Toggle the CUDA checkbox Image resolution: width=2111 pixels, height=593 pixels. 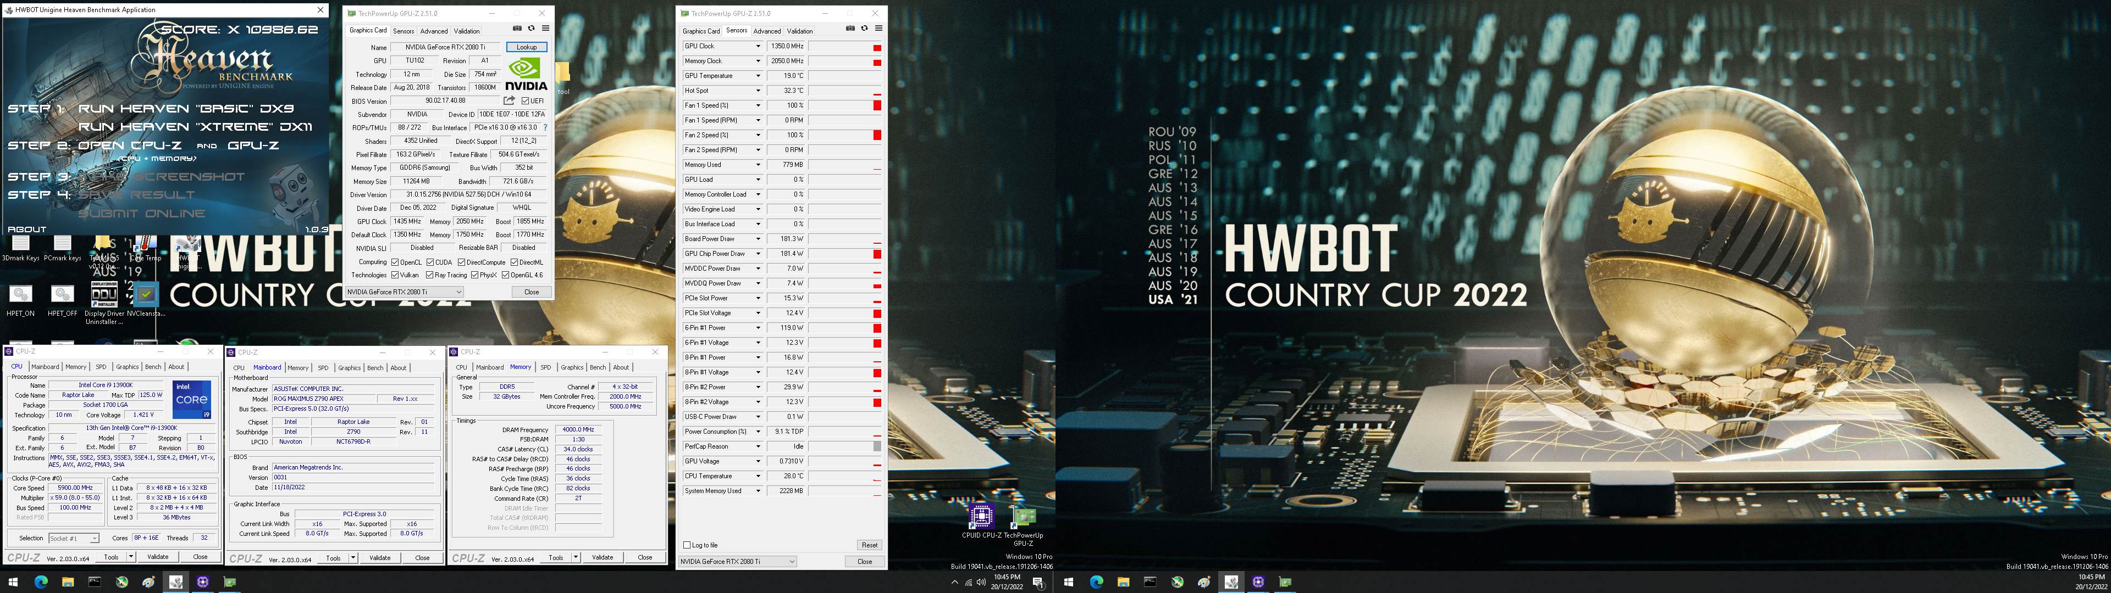coord(430,262)
